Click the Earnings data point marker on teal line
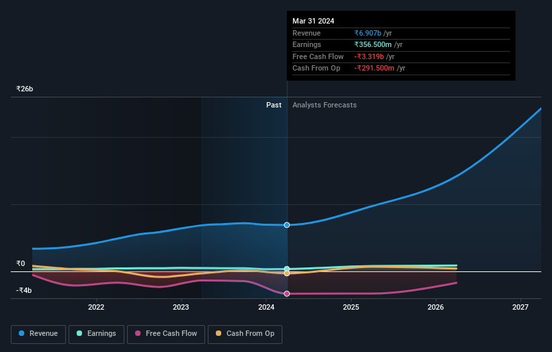The width and height of the screenshot is (552, 352). click(287, 269)
